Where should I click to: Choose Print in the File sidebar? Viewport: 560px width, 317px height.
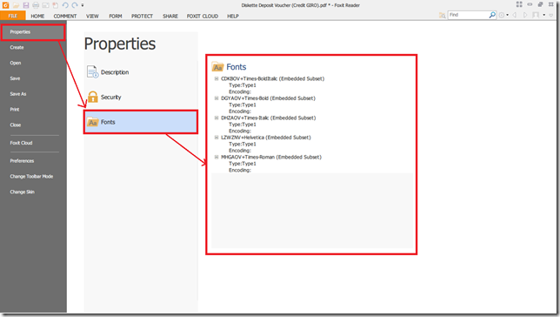click(15, 109)
